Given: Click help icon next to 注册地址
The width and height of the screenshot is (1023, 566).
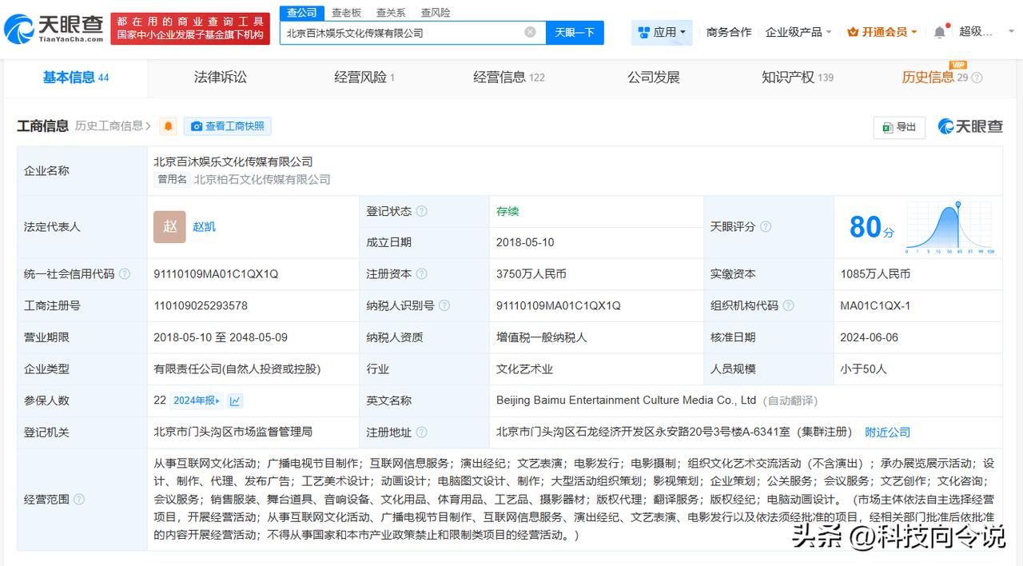Looking at the screenshot, I should [421, 432].
